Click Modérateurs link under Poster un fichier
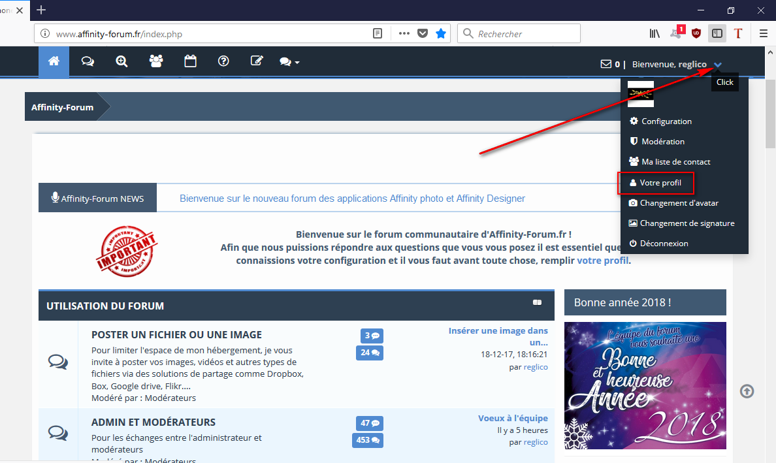 pyautogui.click(x=170, y=398)
